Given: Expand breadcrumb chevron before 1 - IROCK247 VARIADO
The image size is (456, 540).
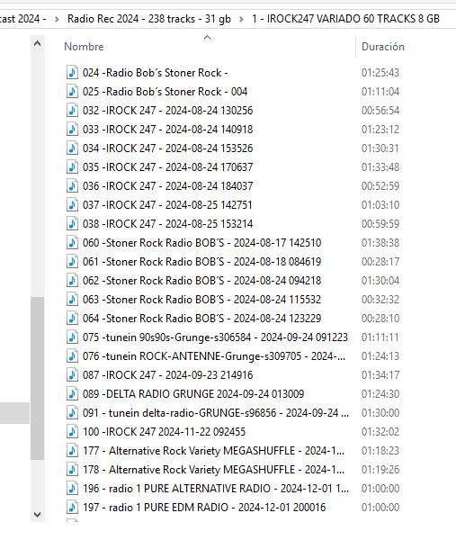Looking at the screenshot, I should (x=241, y=19).
